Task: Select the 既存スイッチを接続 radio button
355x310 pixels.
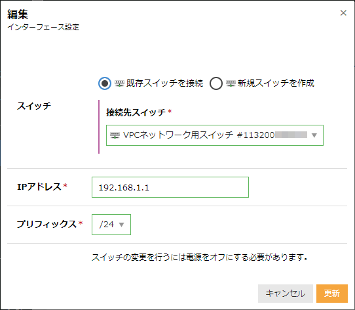Action: (105, 83)
